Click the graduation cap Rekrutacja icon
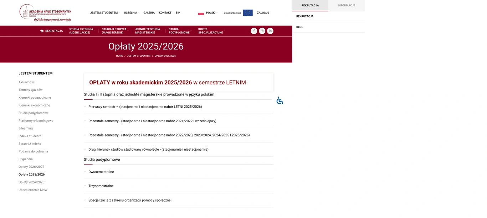The width and height of the screenshot is (487, 218). tap(42, 31)
